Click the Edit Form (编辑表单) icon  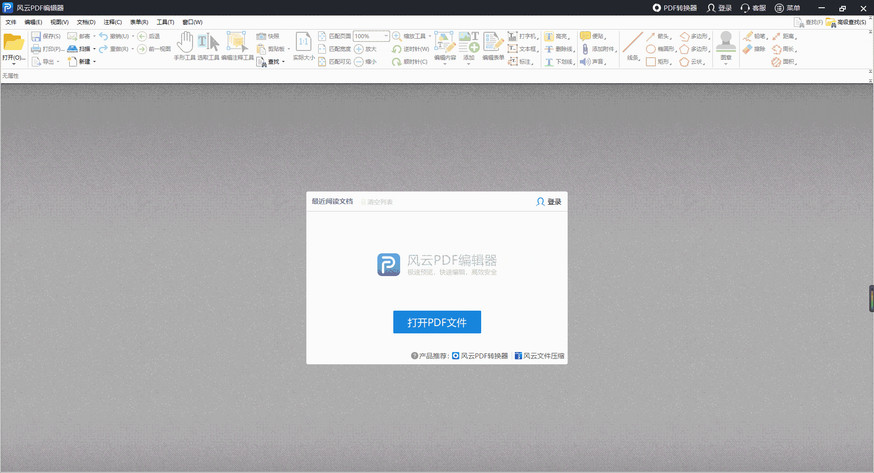493,42
